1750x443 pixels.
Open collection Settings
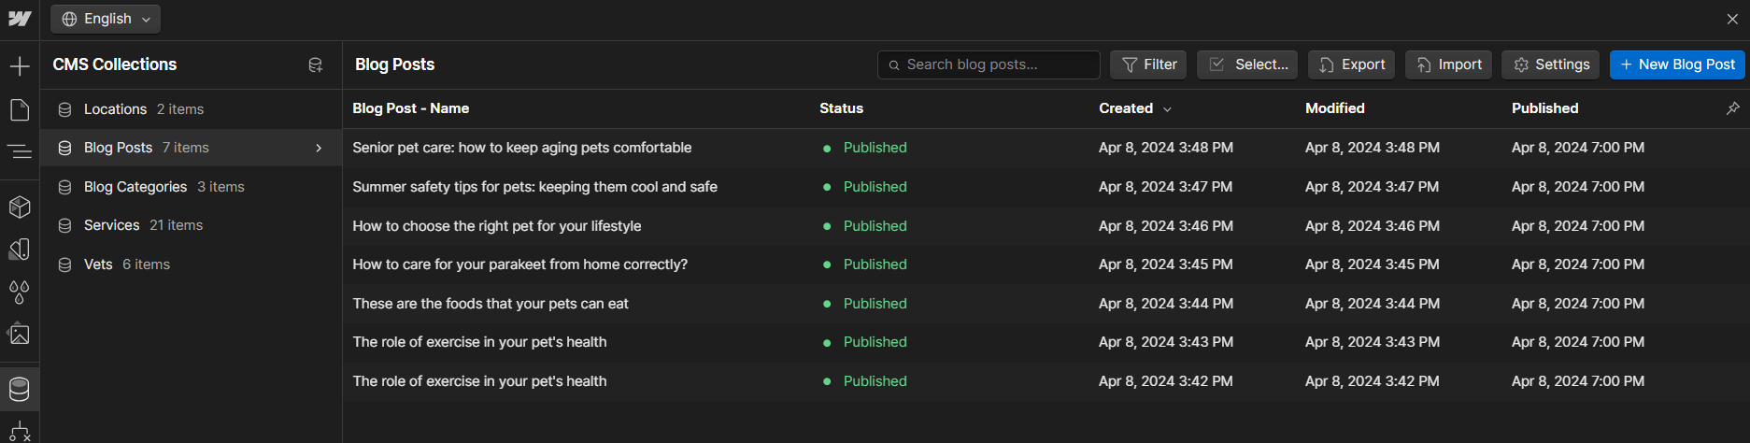(1550, 64)
